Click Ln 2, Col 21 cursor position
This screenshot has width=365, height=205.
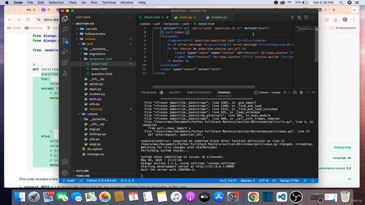pos(228,181)
